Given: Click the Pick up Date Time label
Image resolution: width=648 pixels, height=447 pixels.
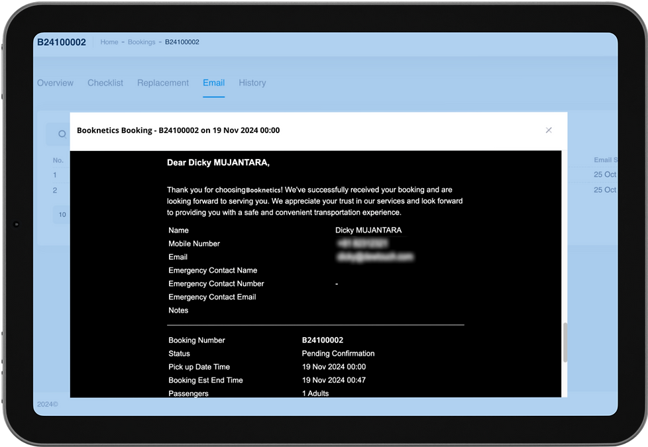Looking at the screenshot, I should pos(199,367).
